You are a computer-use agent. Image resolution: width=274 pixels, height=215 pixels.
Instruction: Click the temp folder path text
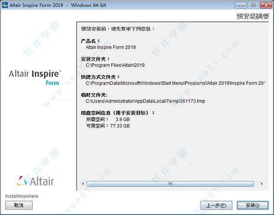[145, 101]
